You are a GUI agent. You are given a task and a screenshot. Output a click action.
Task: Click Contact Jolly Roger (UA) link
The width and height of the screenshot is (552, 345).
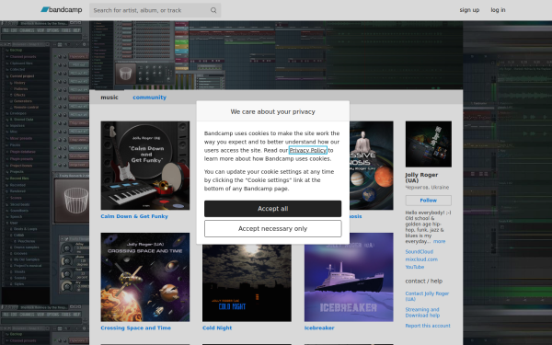pos(427,296)
